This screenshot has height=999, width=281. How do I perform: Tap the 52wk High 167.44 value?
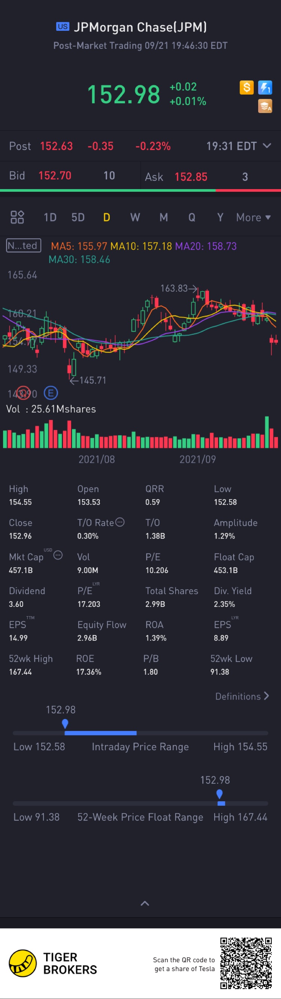point(20,672)
